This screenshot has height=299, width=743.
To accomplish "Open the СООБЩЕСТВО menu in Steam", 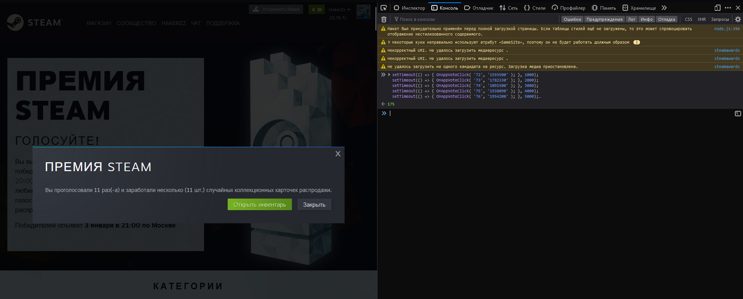I will coord(136,23).
